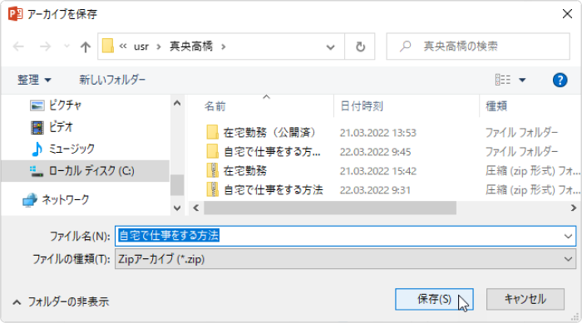Screen dimensions: 582x323
Task: Select ピクチャ in navigation pane
Action: point(66,105)
